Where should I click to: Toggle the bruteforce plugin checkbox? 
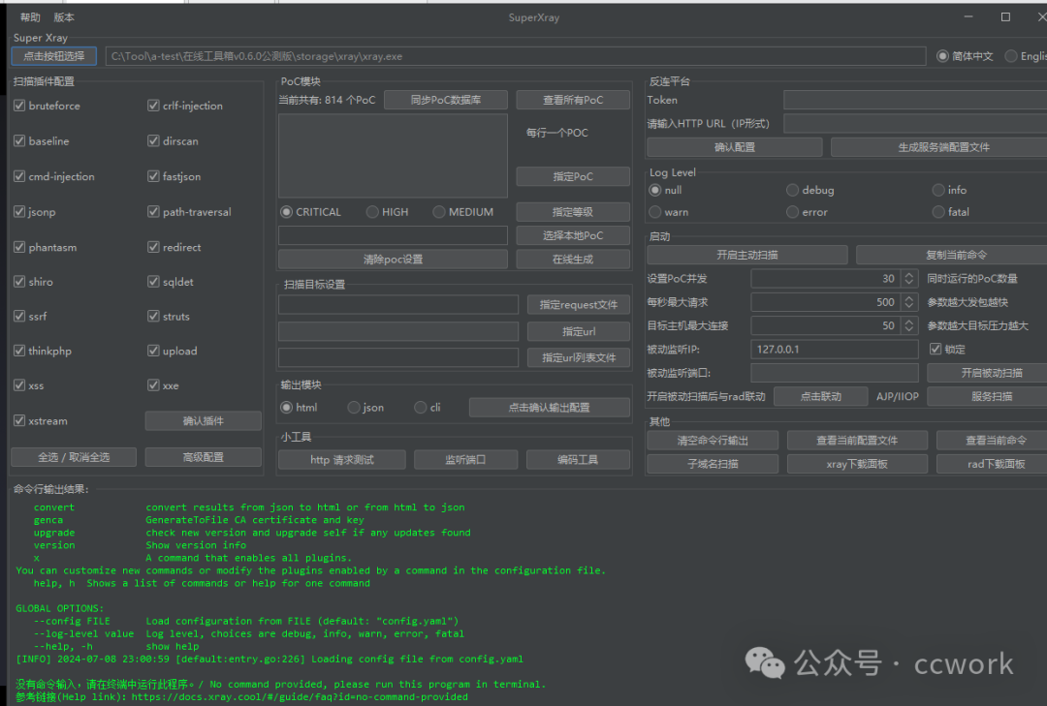[x=19, y=106]
